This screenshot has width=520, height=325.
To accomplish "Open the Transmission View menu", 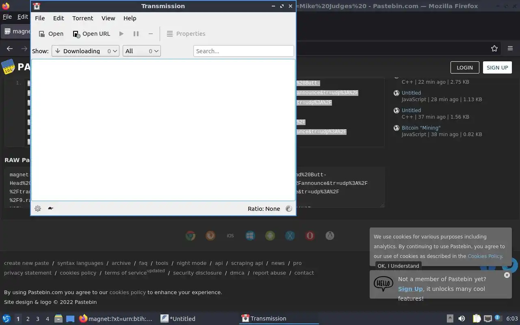I will click(x=108, y=18).
